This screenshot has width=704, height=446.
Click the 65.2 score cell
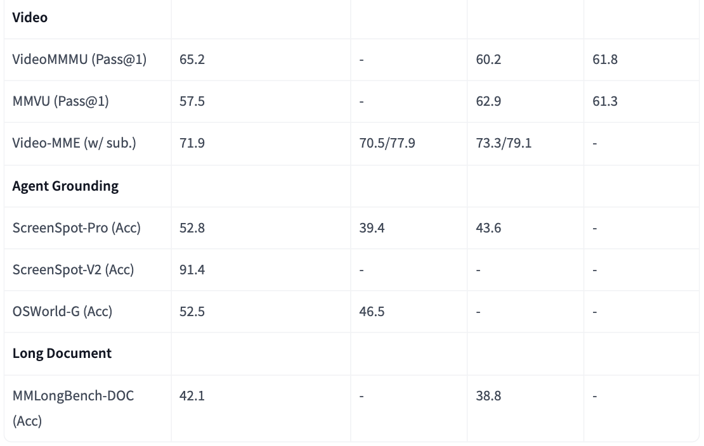point(192,60)
